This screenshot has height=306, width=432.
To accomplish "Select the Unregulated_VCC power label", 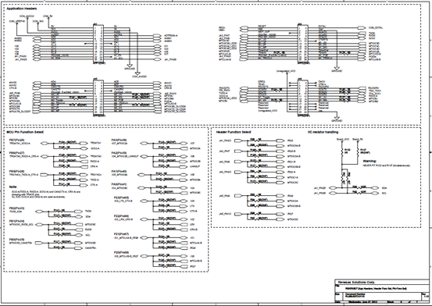I will (x=286, y=71).
